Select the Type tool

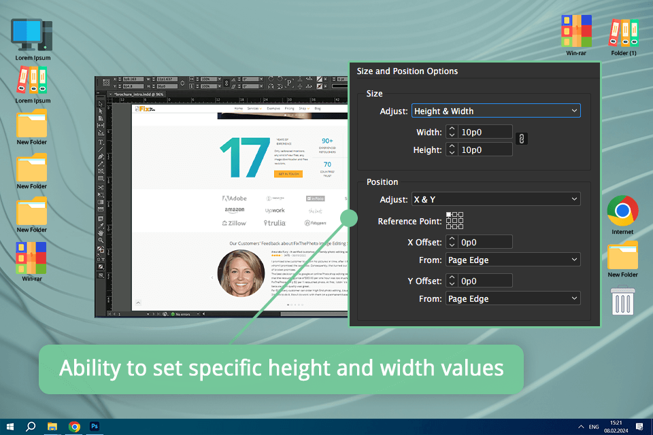click(101, 142)
